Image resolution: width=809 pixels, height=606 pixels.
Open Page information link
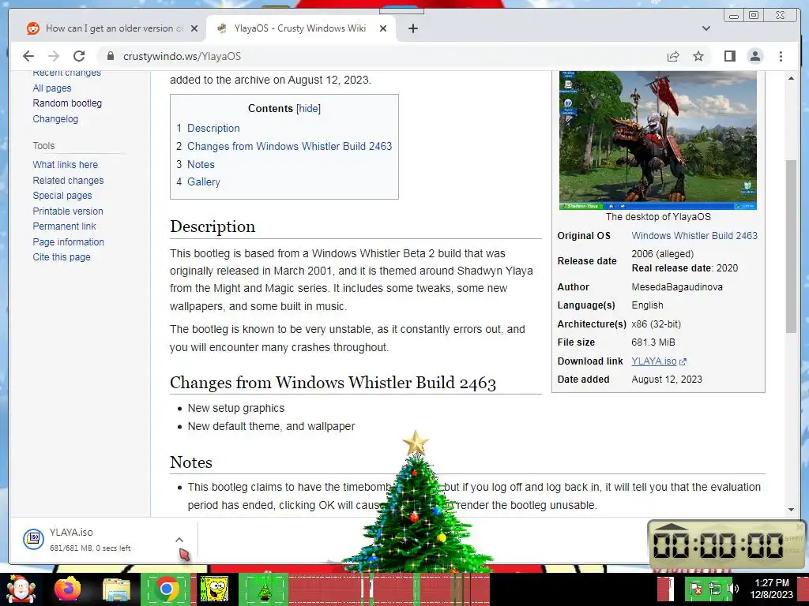pos(68,241)
